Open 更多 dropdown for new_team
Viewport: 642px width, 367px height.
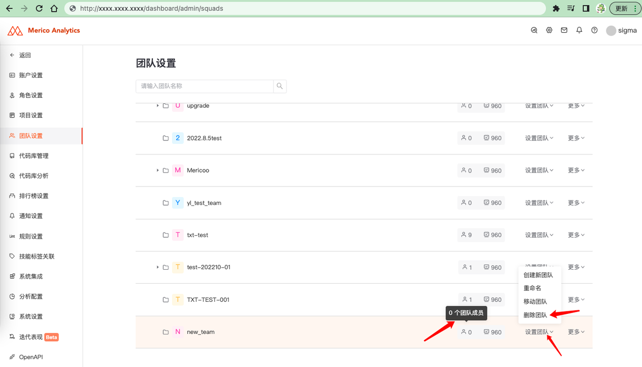coord(576,332)
